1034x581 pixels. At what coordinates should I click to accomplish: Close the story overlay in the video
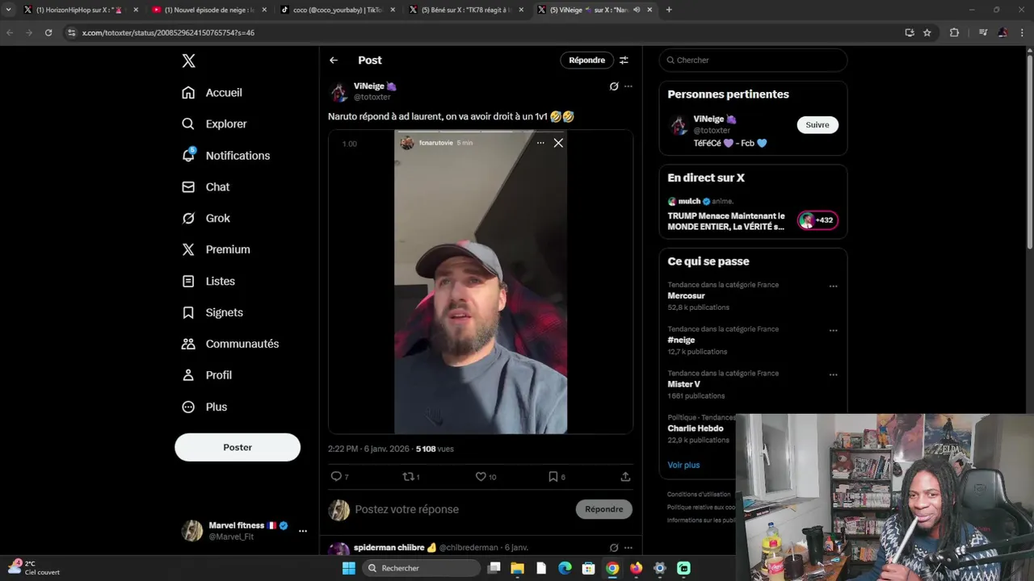[558, 143]
